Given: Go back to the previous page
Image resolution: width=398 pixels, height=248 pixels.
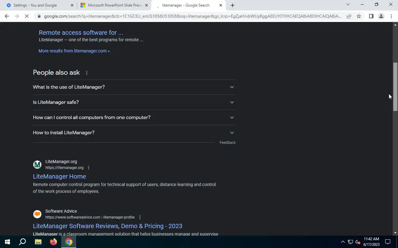Looking at the screenshot, I should coord(7,16).
